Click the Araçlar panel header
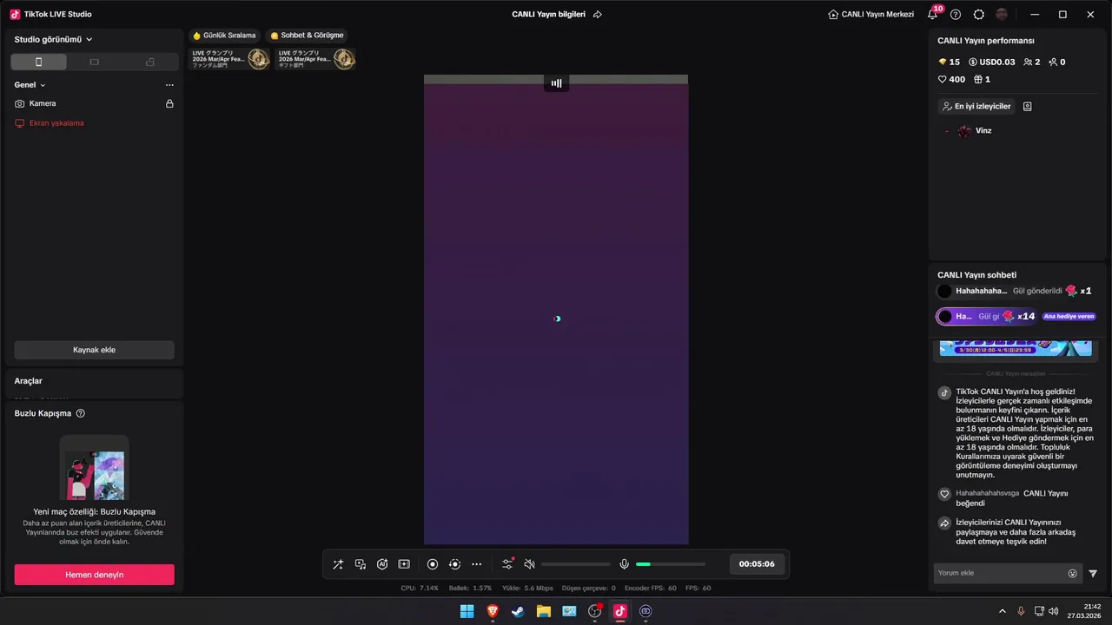The image size is (1112, 625). click(94, 381)
